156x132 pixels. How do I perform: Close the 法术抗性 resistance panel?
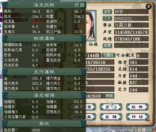[82, 5]
